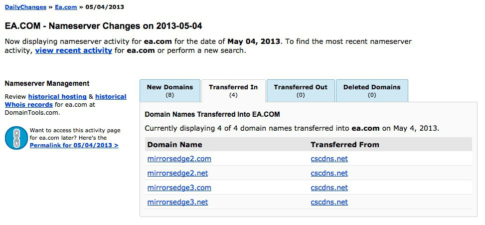Open the New Domains tab
Image resolution: width=485 pixels, height=225 pixels.
(x=170, y=91)
